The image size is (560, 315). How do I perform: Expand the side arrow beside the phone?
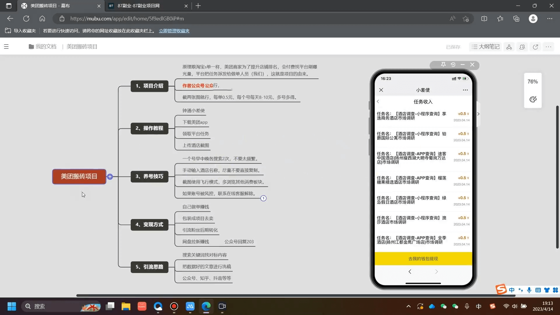coord(478,114)
